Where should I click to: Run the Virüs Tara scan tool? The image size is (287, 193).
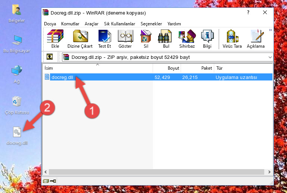click(232, 39)
